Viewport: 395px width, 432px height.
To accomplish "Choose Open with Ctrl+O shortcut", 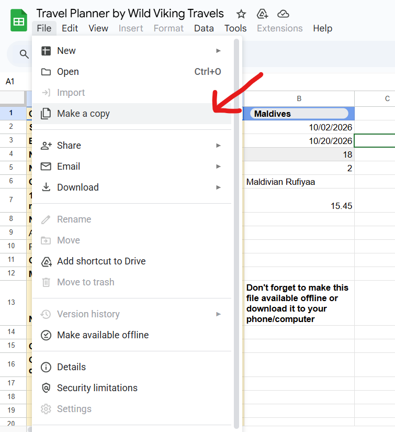I will point(132,72).
